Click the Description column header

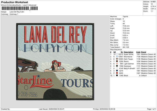(128, 52)
